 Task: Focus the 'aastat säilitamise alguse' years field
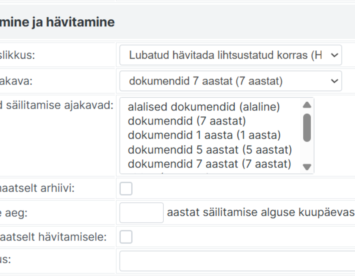coord(142,213)
